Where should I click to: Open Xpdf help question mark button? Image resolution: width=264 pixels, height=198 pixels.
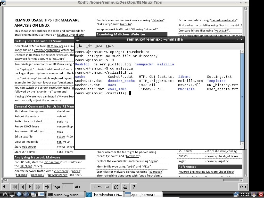coord(134,187)
